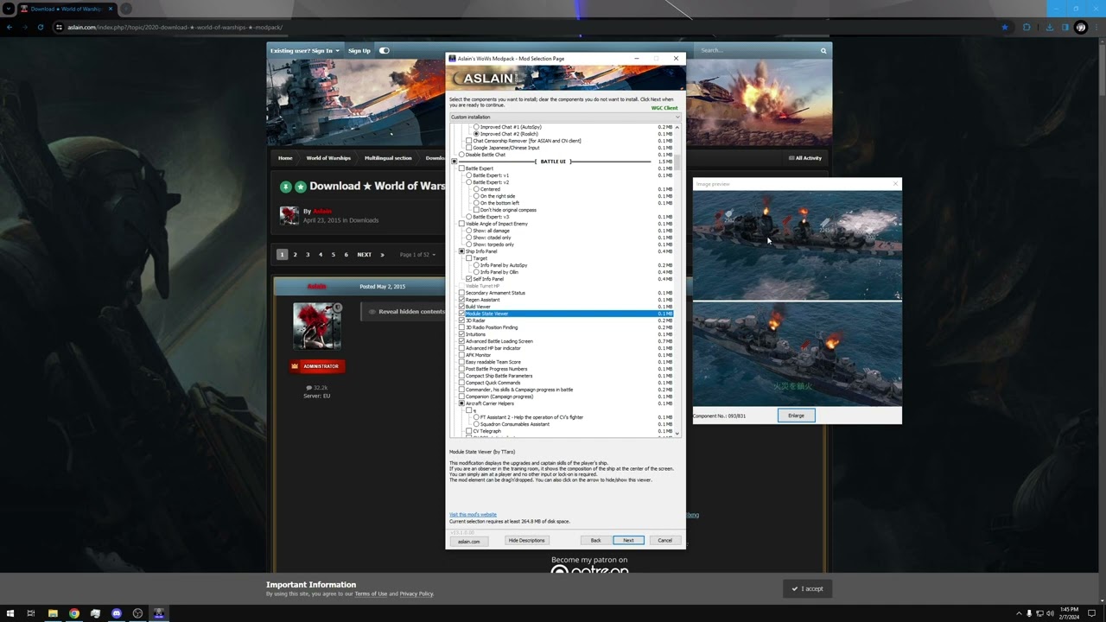Open the Multilingual section menu
This screenshot has width=1106, height=622.
click(388, 158)
